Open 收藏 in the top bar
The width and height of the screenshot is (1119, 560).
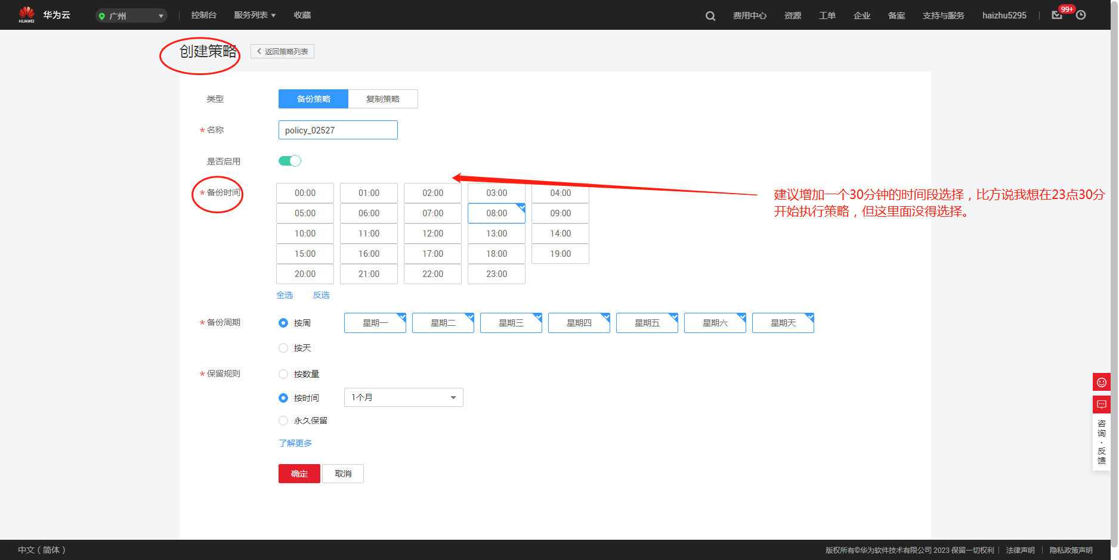point(302,15)
